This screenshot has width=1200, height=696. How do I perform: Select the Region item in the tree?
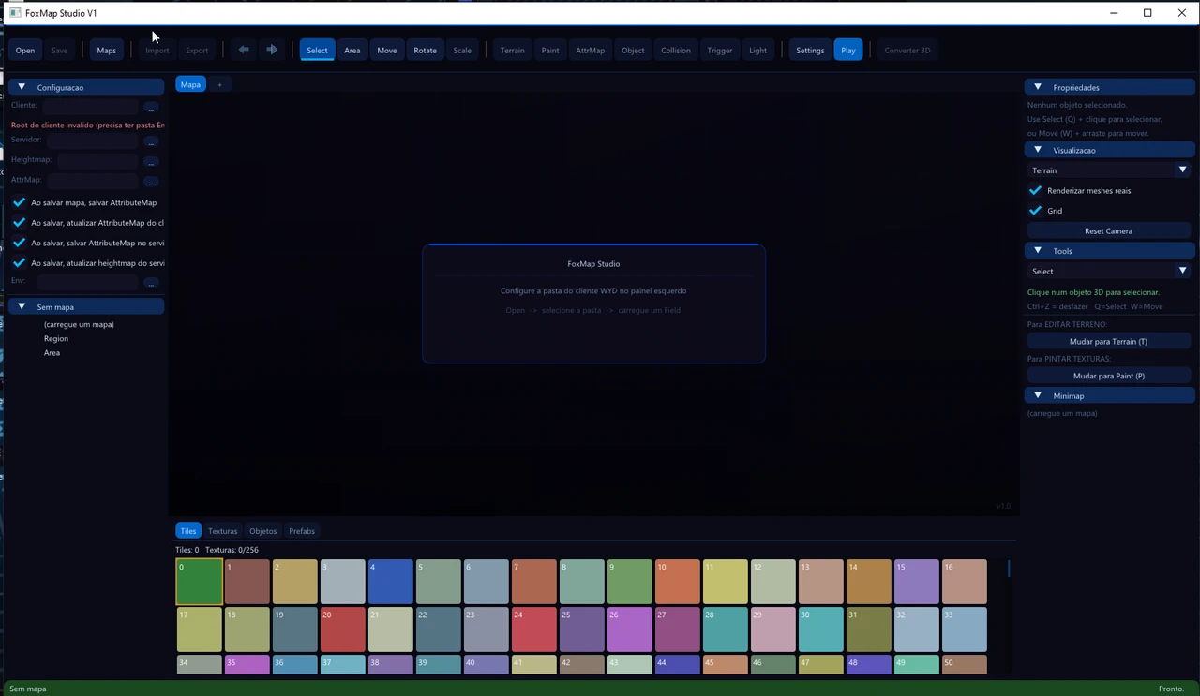[x=56, y=338]
